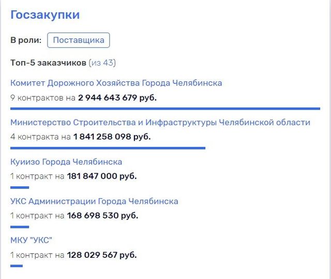Click the bar under УКС Администрации contract

pos(20,226)
